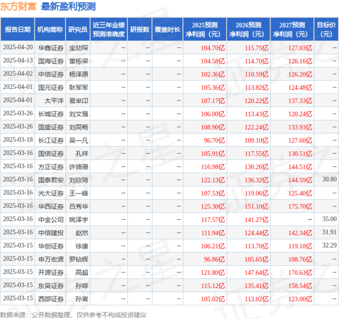
Task: Click 中金公司 institution cell
Action: point(51,219)
